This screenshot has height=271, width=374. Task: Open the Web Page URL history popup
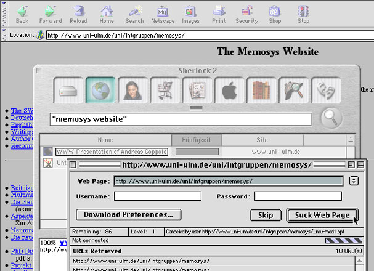coord(353,181)
